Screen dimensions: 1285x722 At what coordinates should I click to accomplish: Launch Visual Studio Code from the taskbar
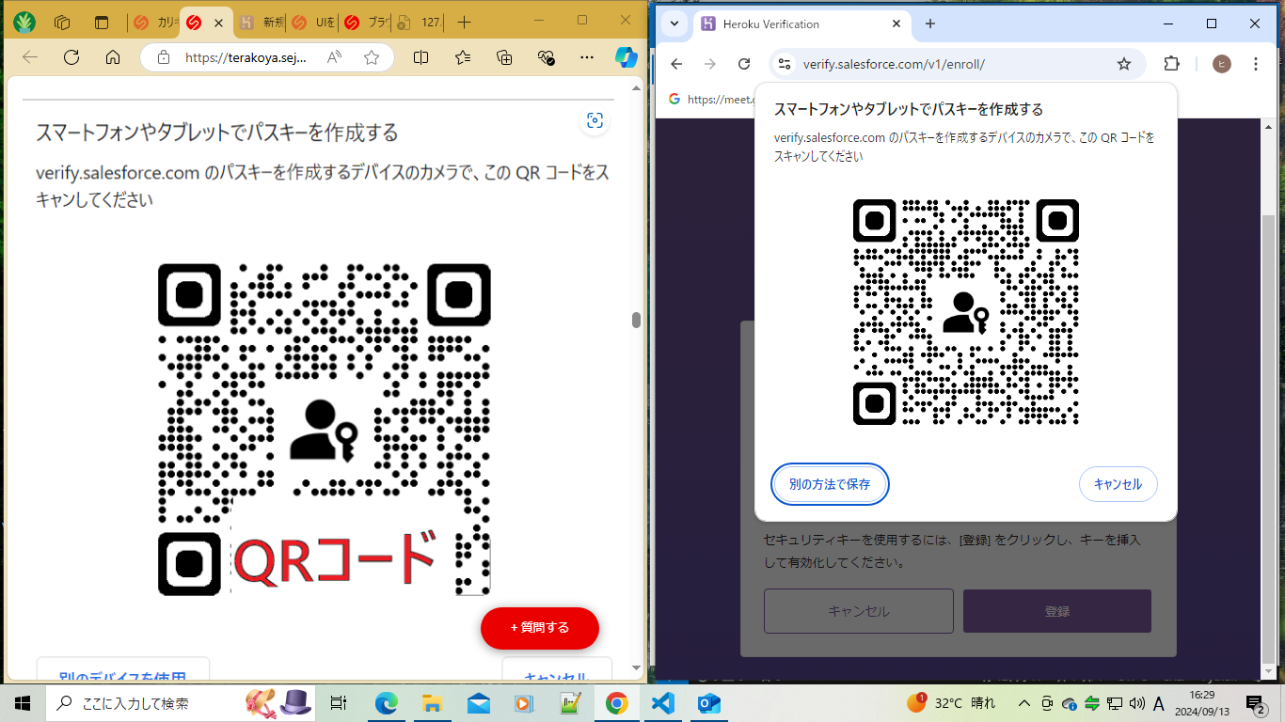tap(662, 702)
